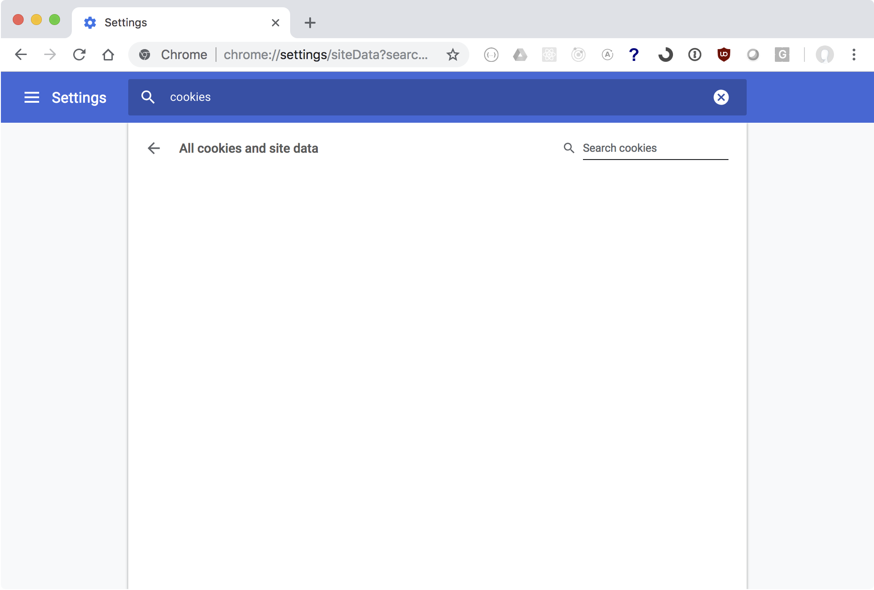Open the 1Password extension icon
The height and width of the screenshot is (590, 874).
coord(694,55)
